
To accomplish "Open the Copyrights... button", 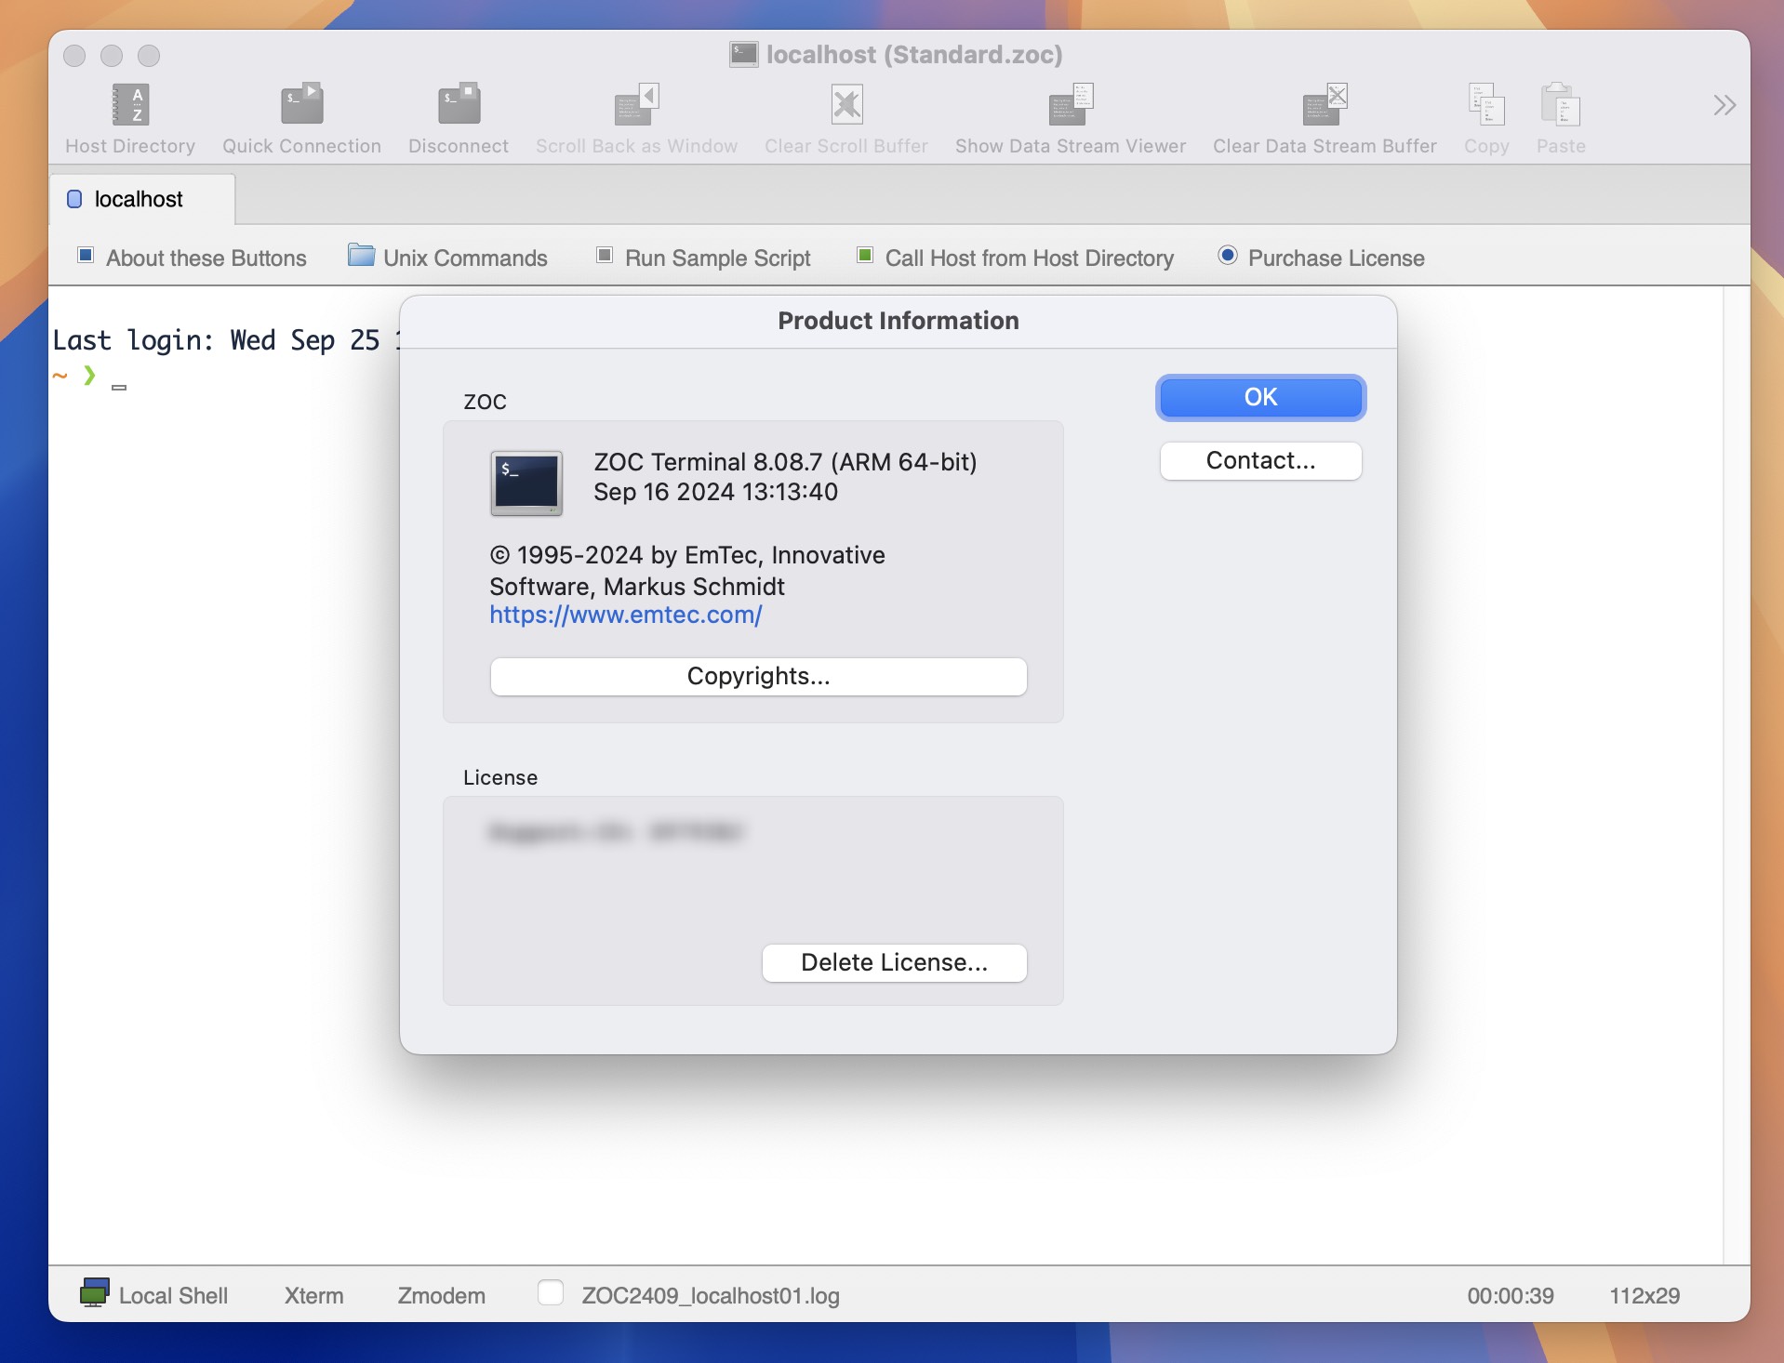I will 758,676.
